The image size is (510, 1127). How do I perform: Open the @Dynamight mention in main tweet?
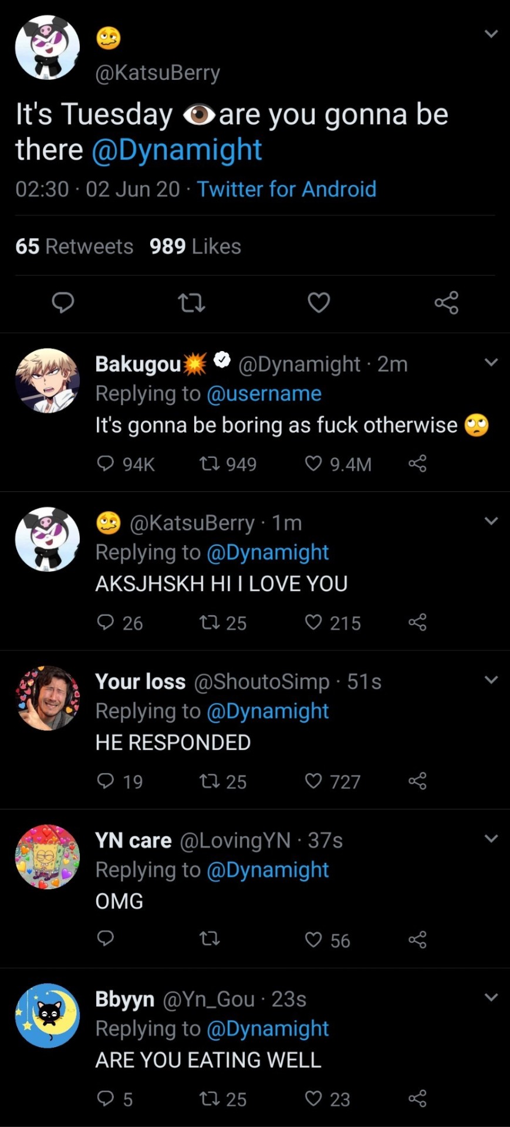click(x=177, y=150)
